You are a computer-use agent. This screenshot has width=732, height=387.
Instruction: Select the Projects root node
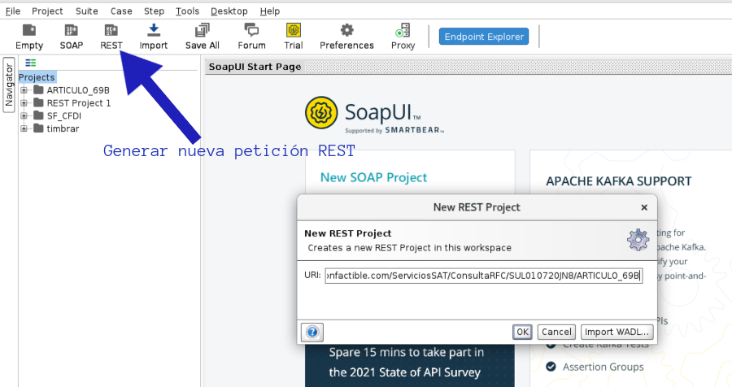(37, 77)
